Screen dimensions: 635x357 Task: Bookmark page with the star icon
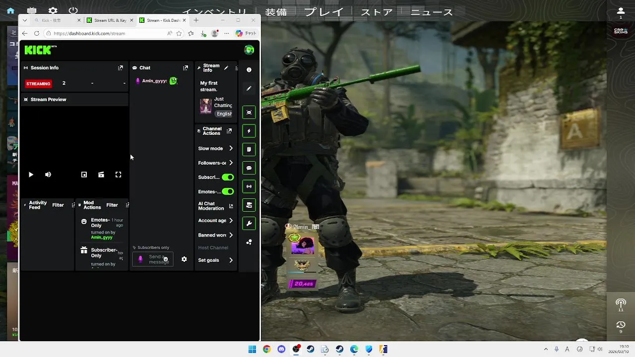179,33
